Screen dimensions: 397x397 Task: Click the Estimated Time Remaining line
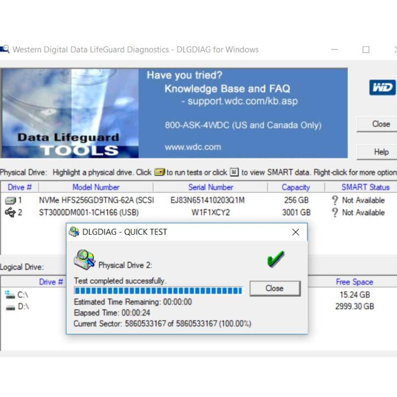click(x=133, y=302)
